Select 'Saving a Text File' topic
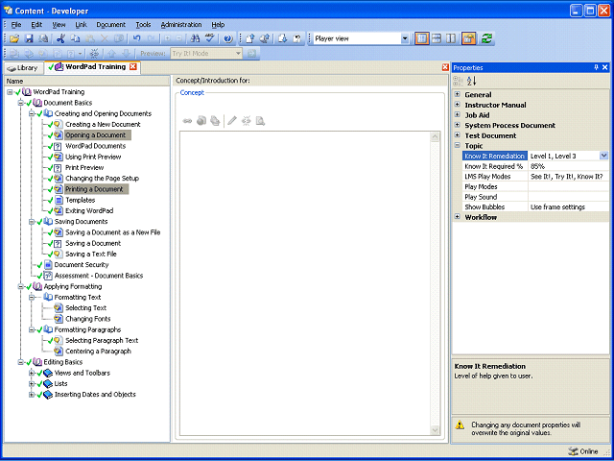Screen dimensions: 614x461 tap(91, 254)
